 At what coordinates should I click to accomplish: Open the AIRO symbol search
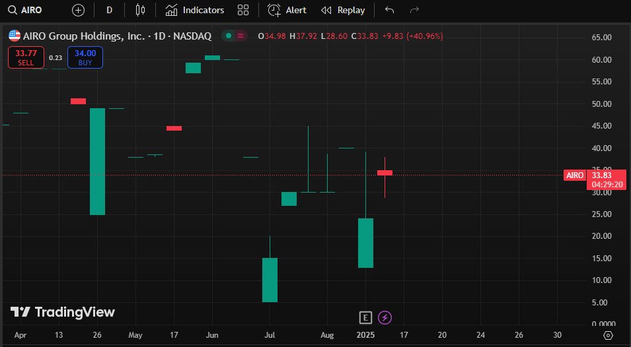(x=25, y=10)
